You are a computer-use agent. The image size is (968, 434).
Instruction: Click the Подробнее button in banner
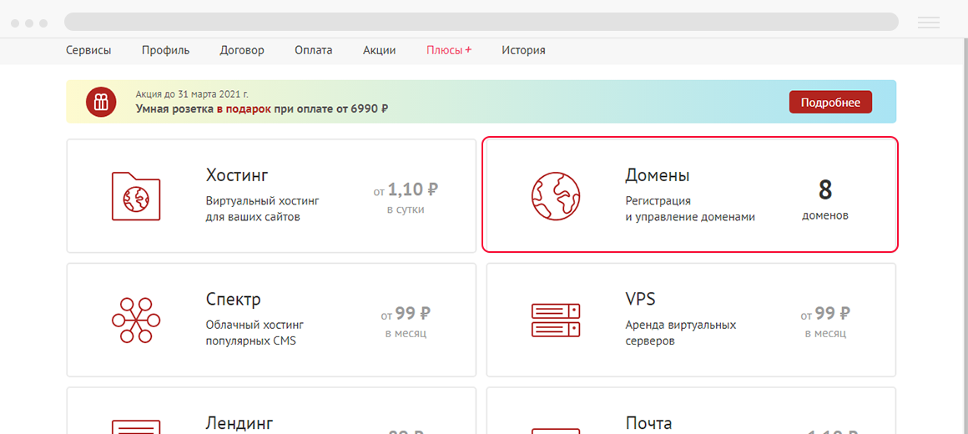click(830, 103)
